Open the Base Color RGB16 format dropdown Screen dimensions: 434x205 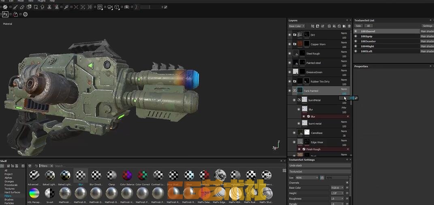337,188
